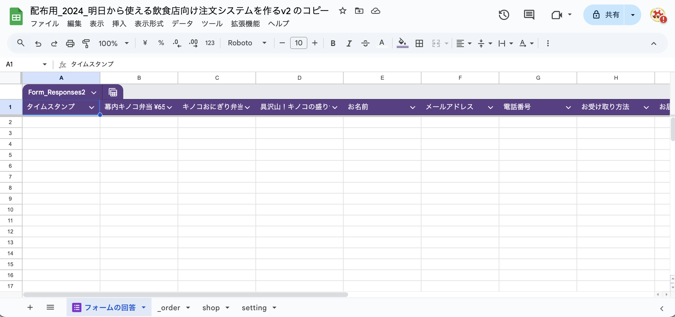Format cell as percent
This screenshot has height=317, width=675.
[161, 43]
